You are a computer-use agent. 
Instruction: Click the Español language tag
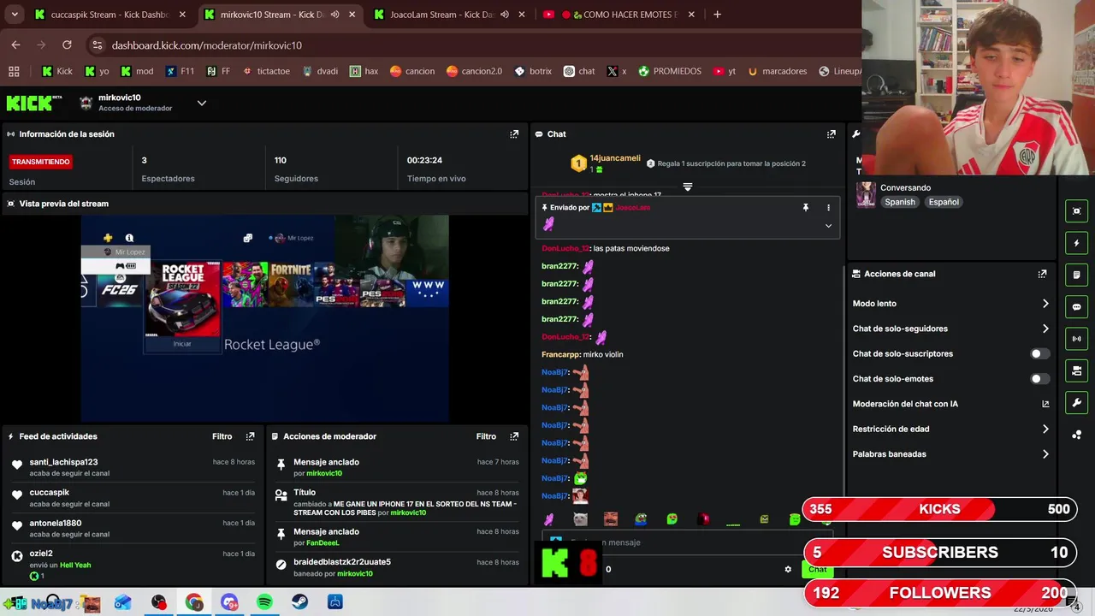click(944, 202)
